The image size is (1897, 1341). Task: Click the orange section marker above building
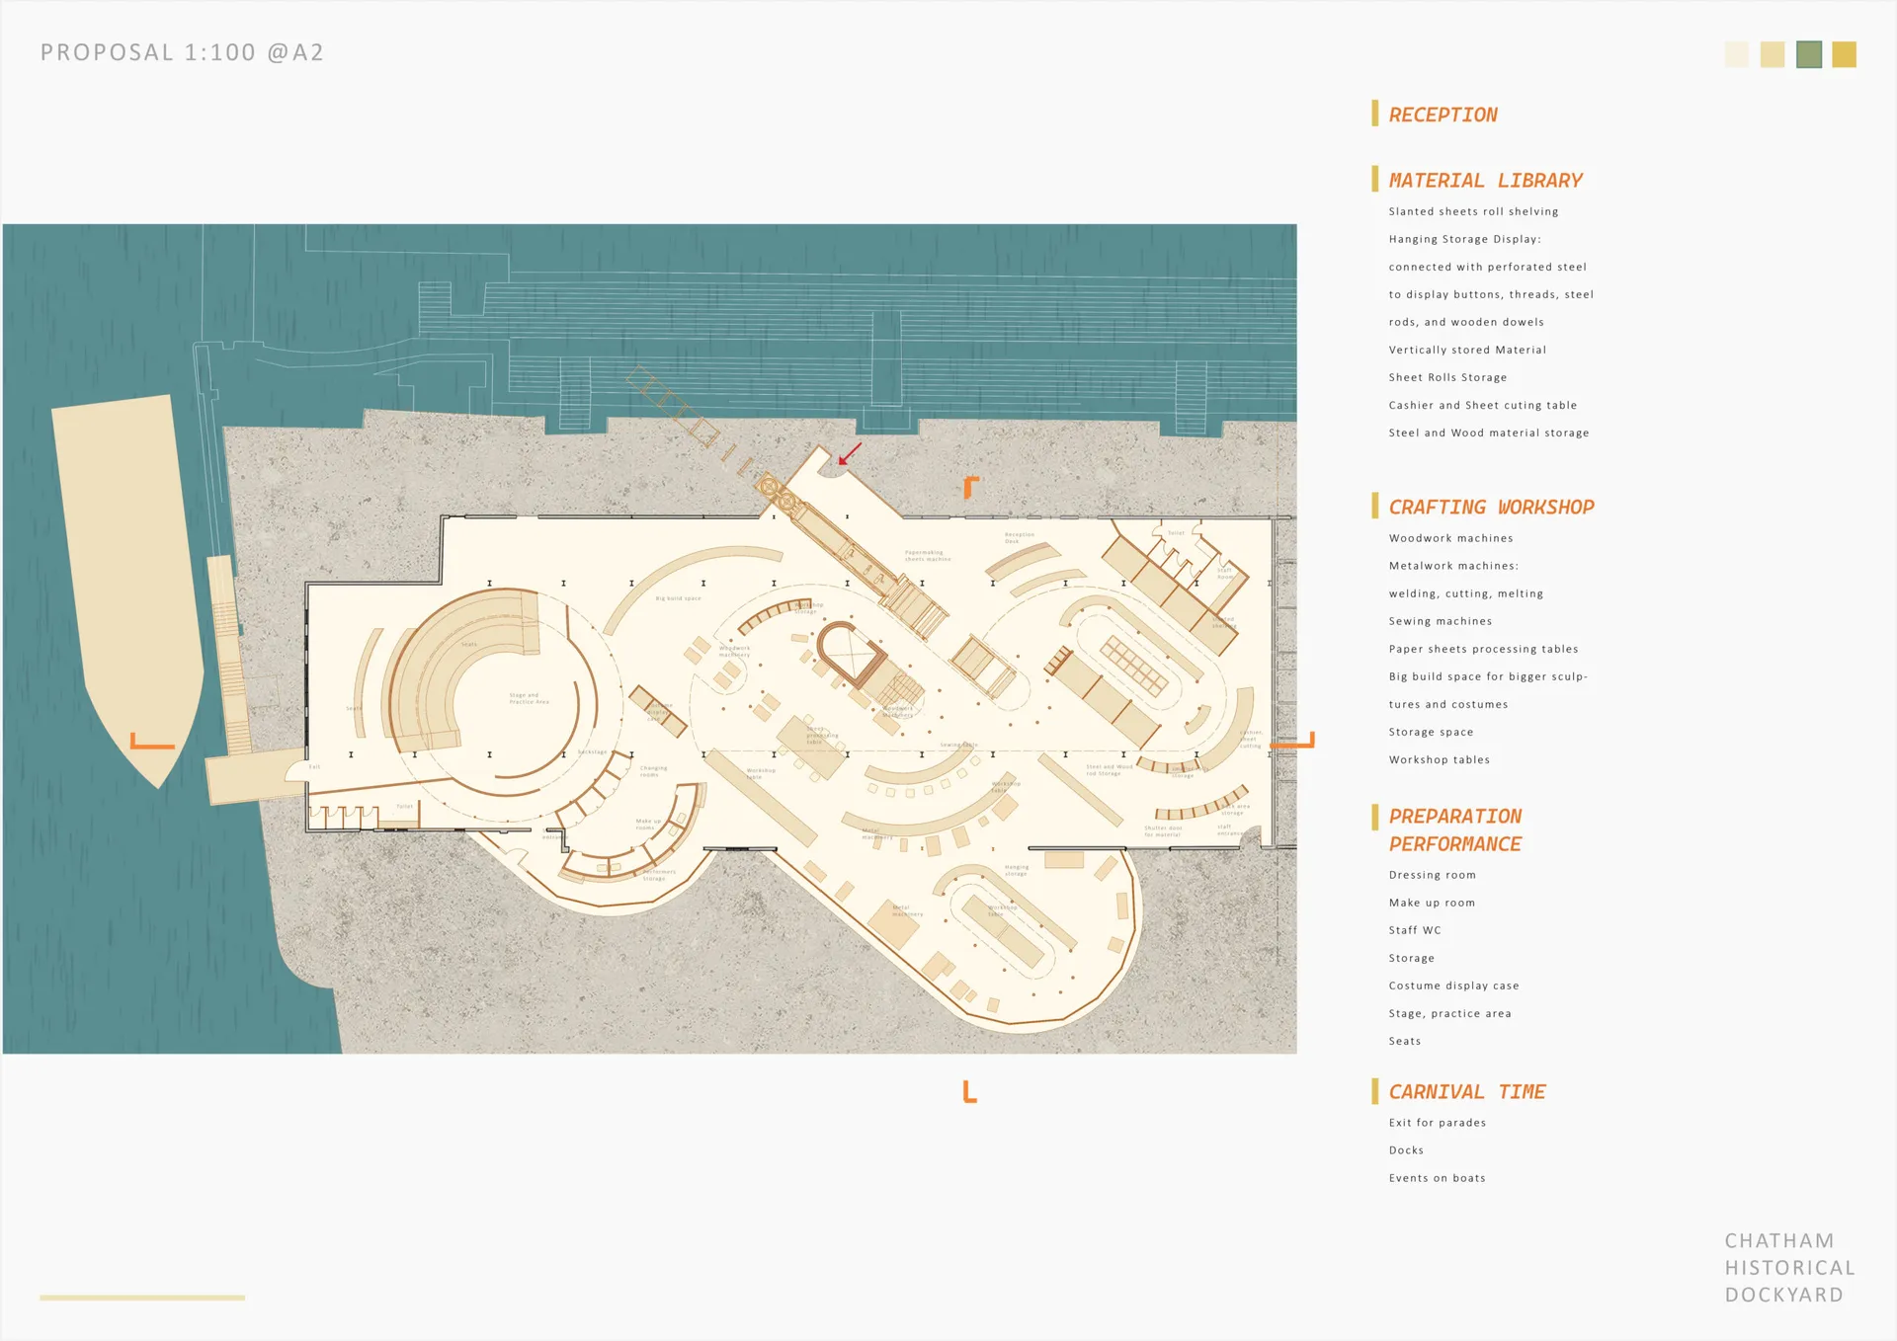pyautogui.click(x=970, y=487)
